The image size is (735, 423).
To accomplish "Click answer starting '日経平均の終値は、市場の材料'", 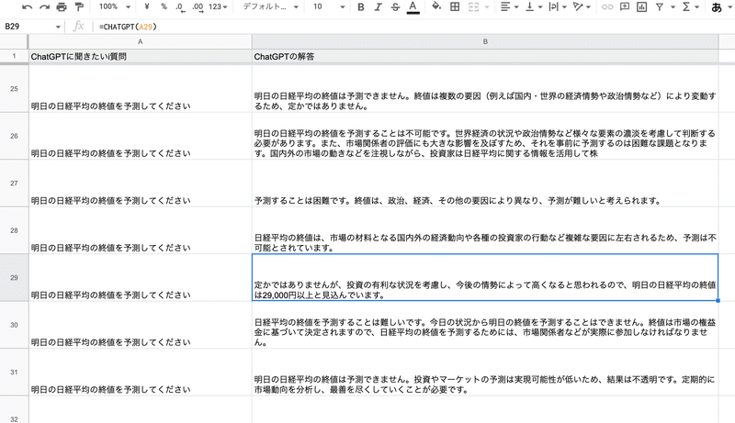I will tap(485, 230).
